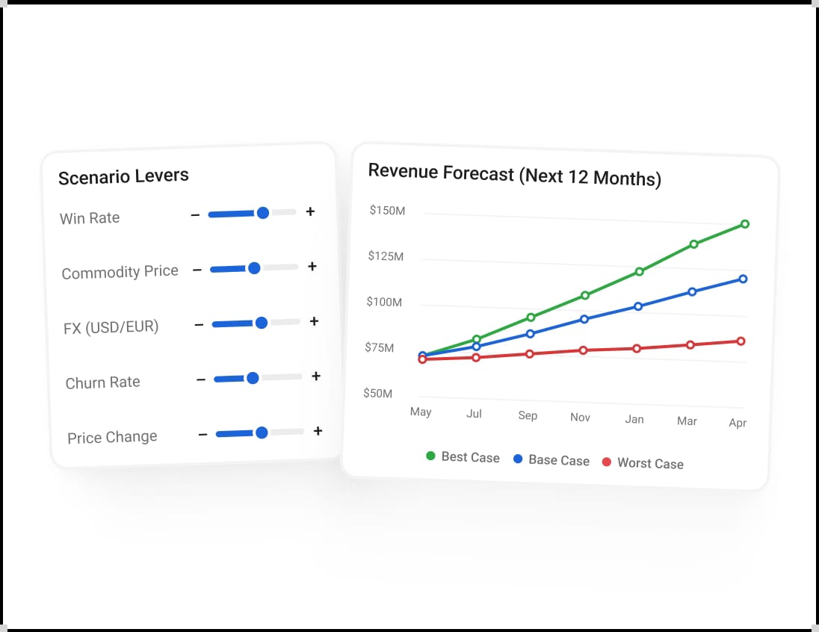The image size is (819, 632).
Task: Toggle the Base Case legend entry
Action: coord(551,459)
